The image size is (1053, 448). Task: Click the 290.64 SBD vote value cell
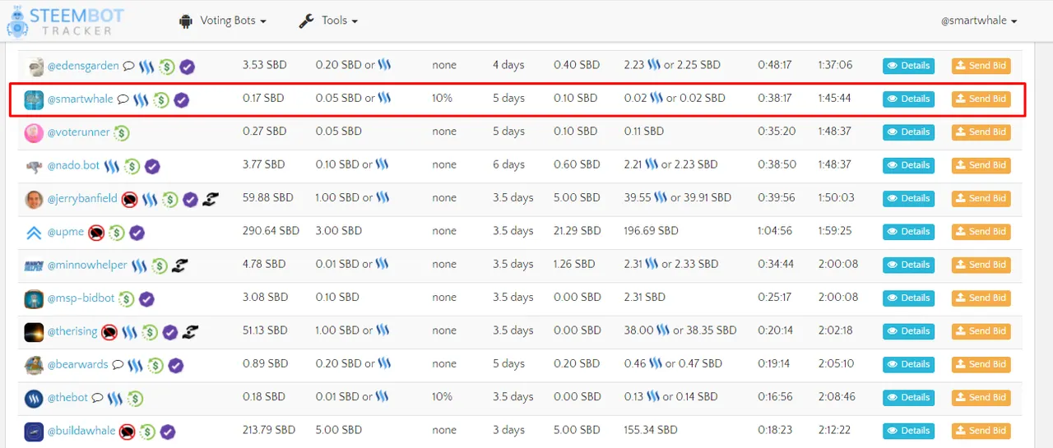(x=271, y=232)
